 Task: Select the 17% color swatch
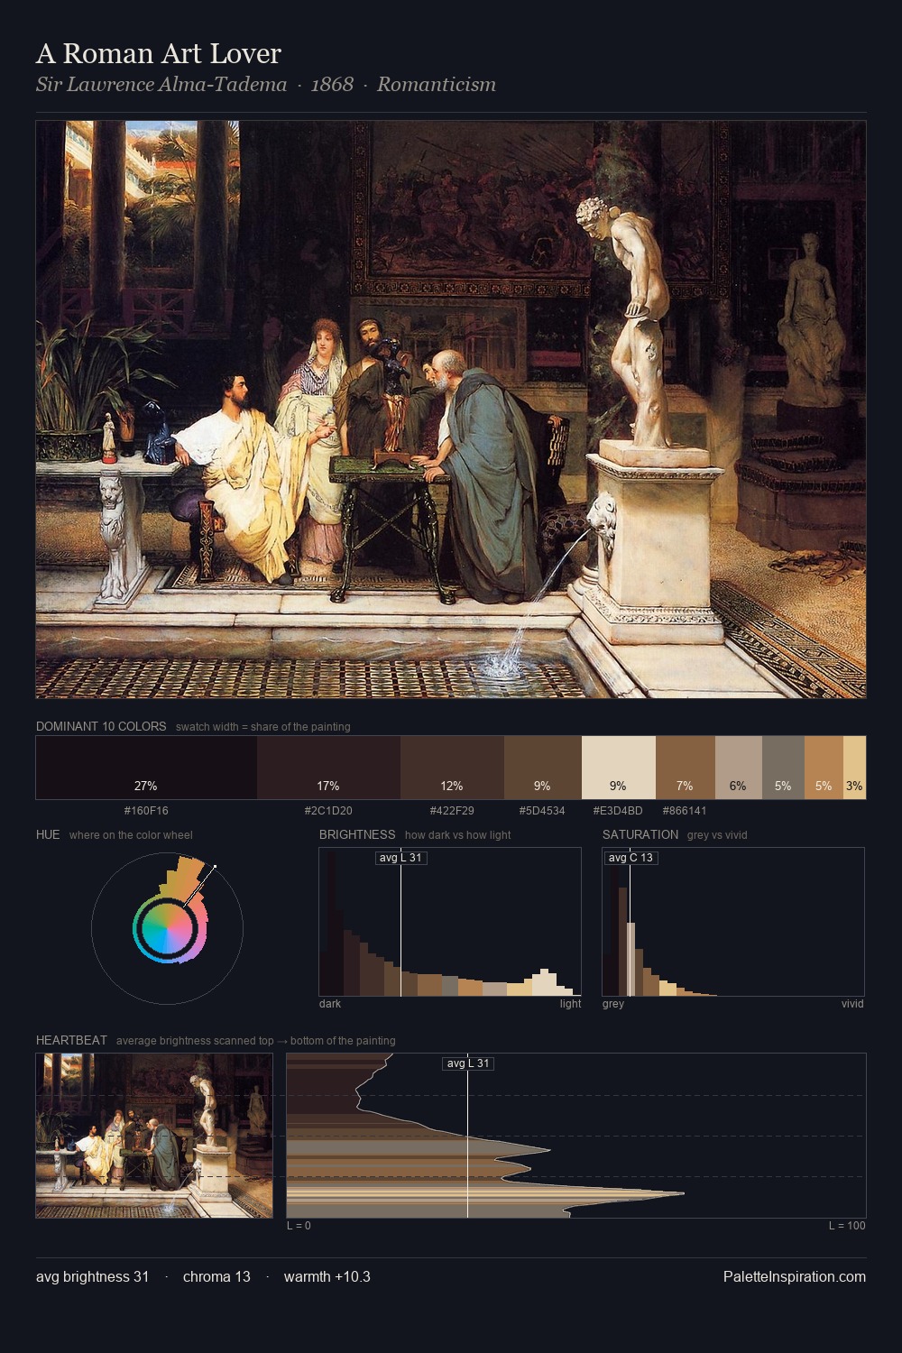tap(328, 768)
